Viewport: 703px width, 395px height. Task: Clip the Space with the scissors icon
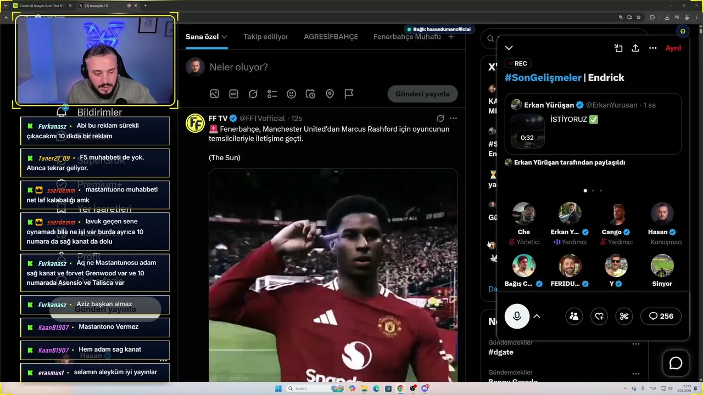(x=624, y=316)
